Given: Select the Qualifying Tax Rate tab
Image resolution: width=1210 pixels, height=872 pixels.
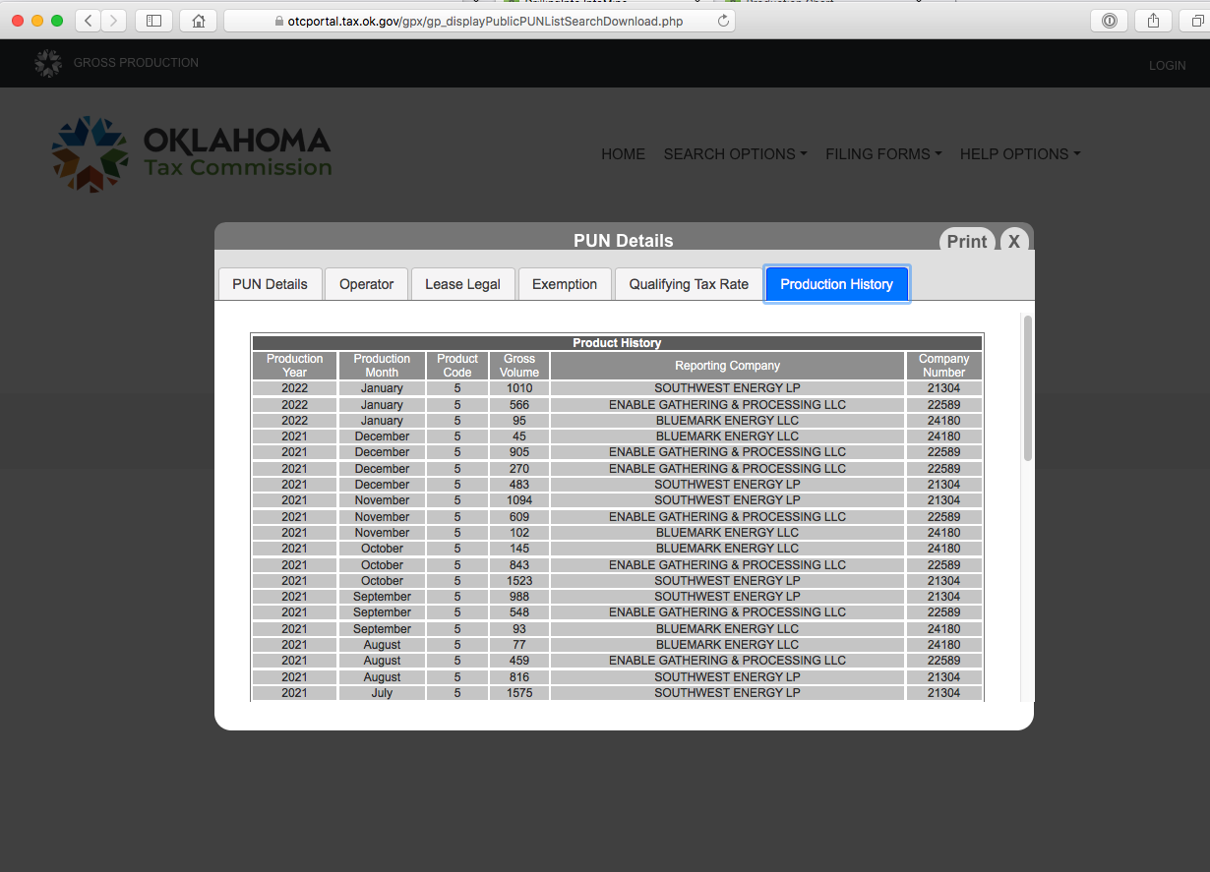Looking at the screenshot, I should (689, 284).
